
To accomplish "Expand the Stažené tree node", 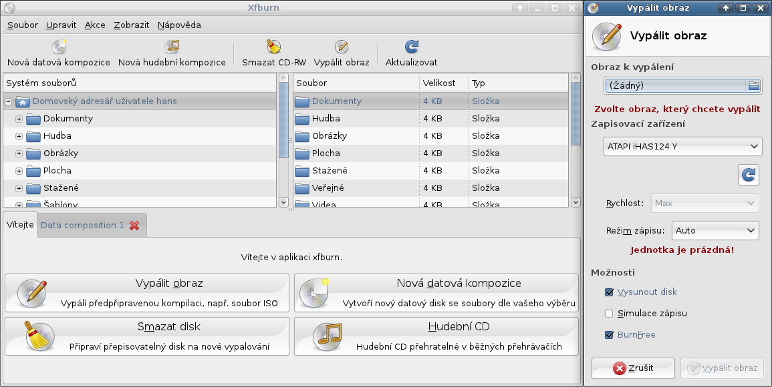I will coord(19,188).
